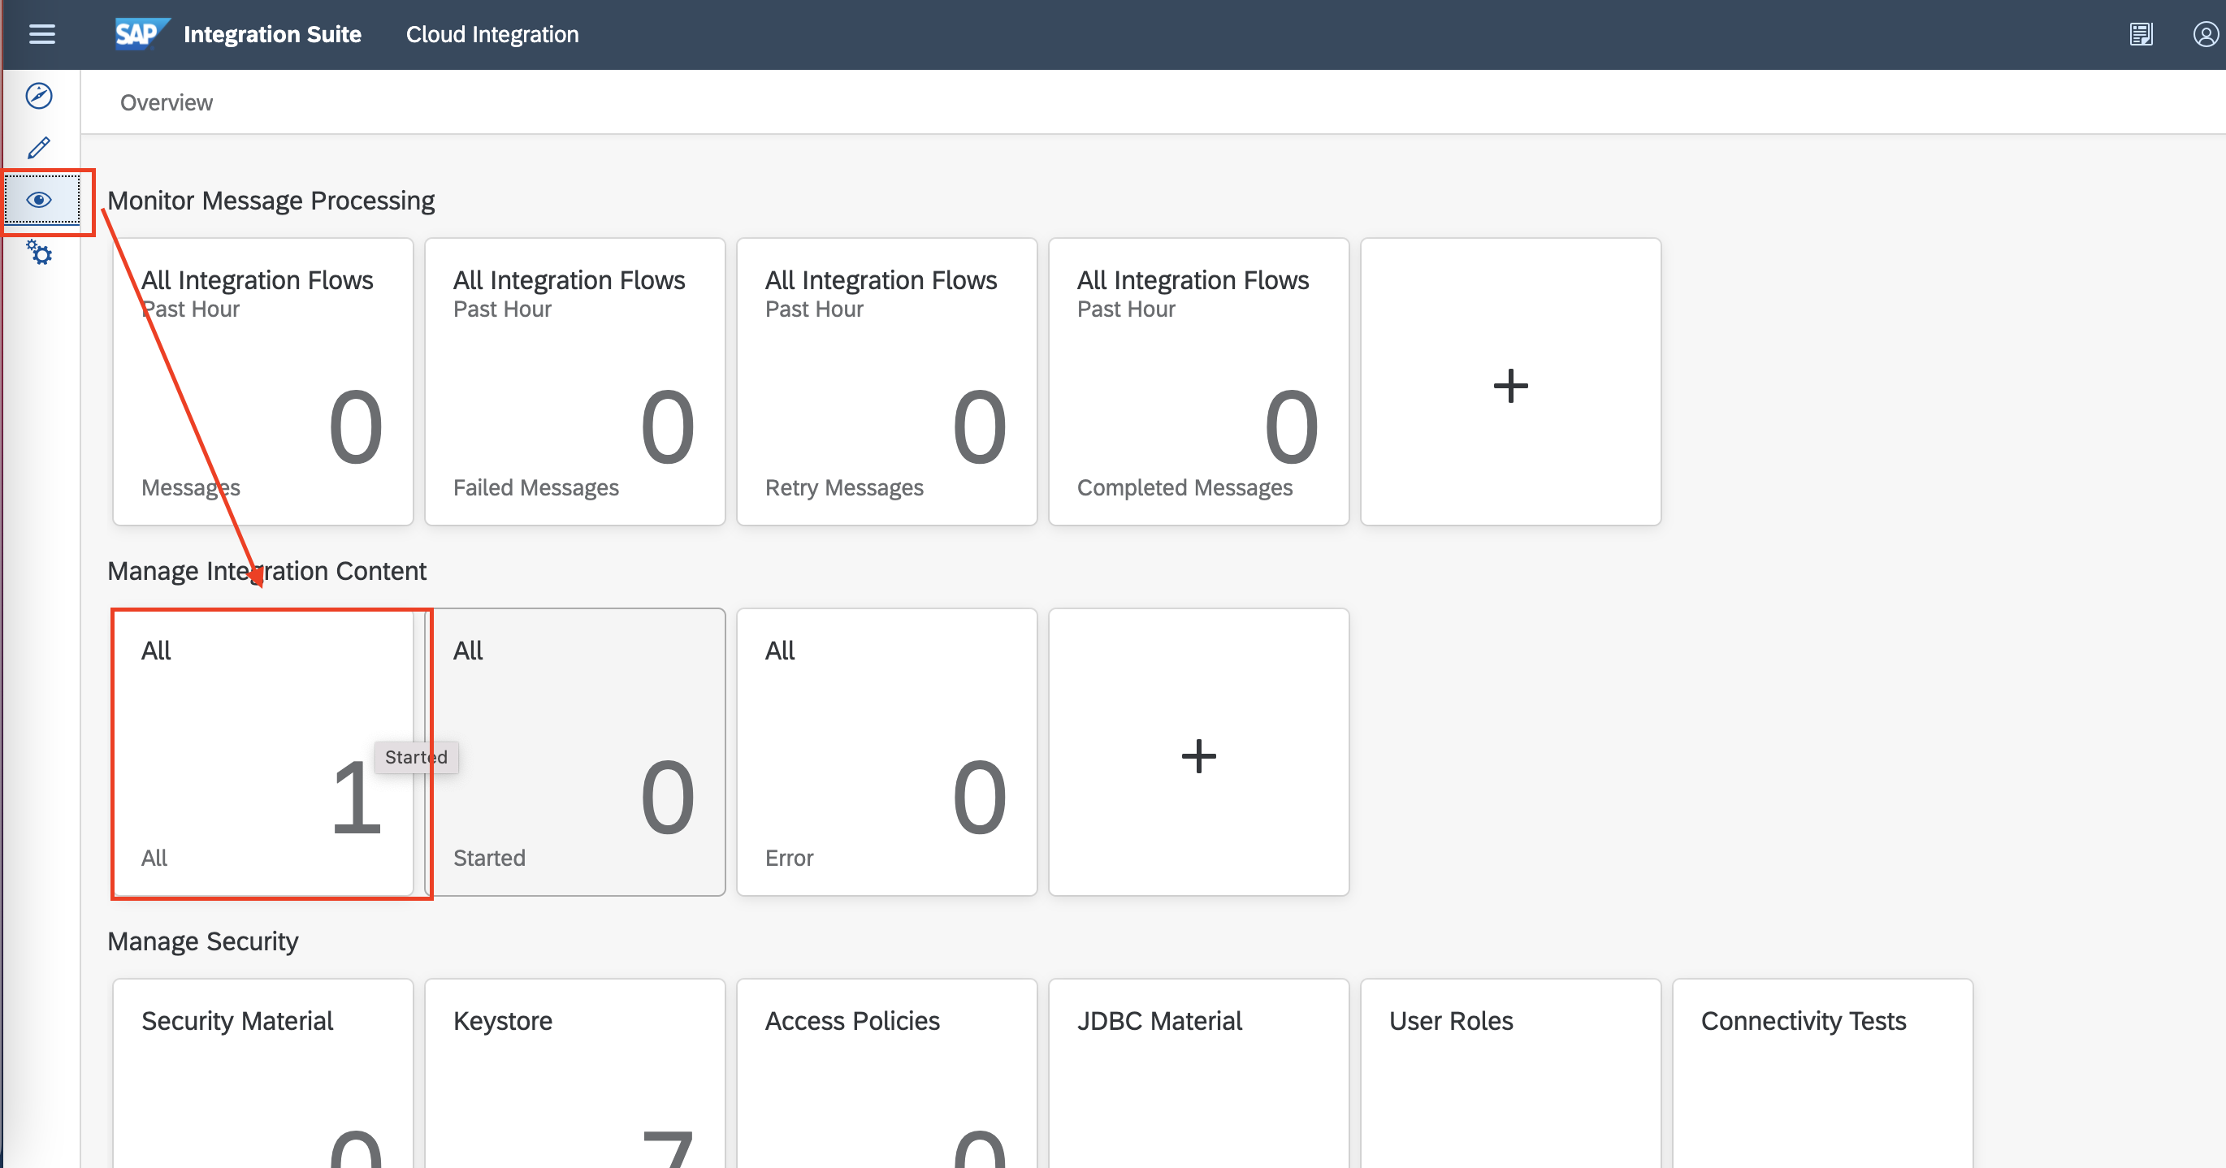Select the Monitor eye icon in sidebar
This screenshot has width=2226, height=1168.
pos(40,201)
